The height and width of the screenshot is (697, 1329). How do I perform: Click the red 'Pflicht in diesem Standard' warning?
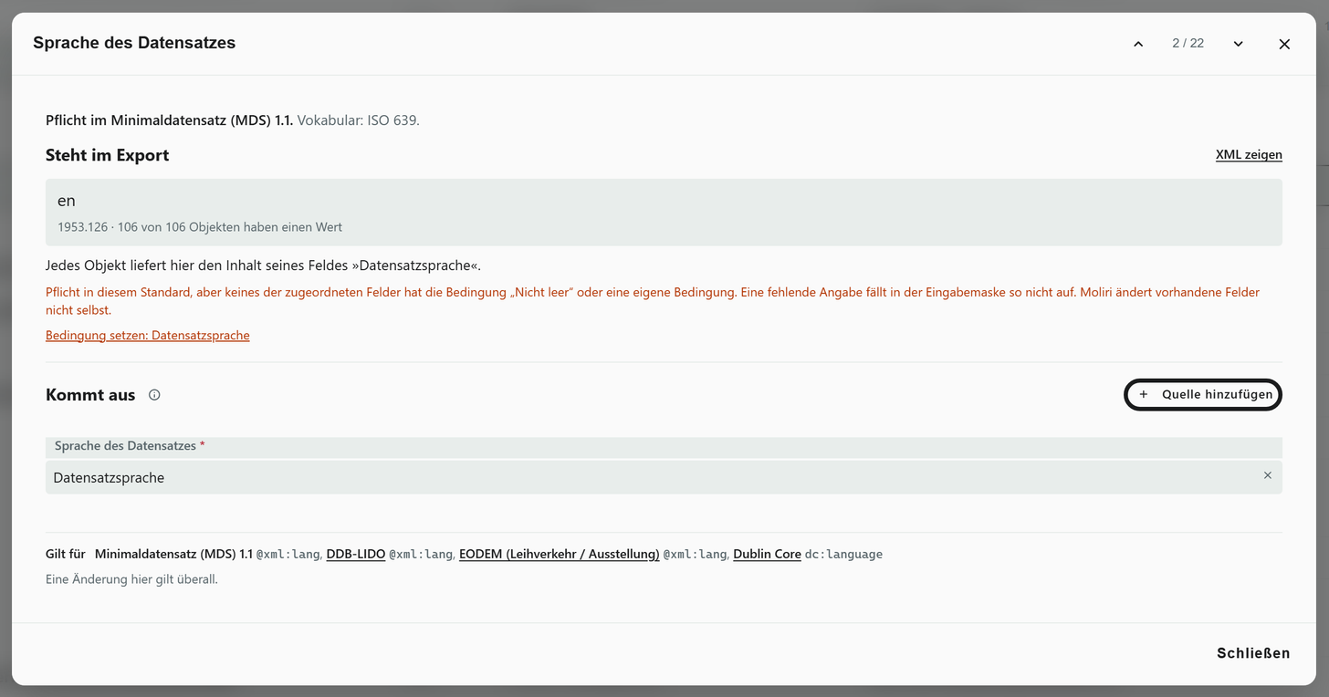[x=653, y=301]
